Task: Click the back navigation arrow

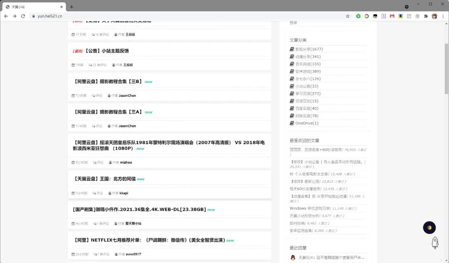Action: coord(7,16)
